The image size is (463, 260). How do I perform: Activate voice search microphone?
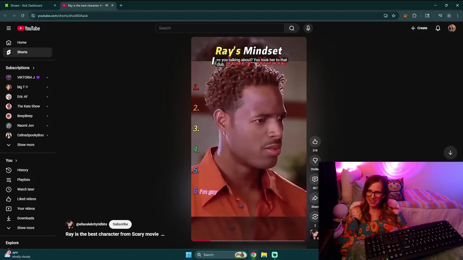pyautogui.click(x=308, y=28)
